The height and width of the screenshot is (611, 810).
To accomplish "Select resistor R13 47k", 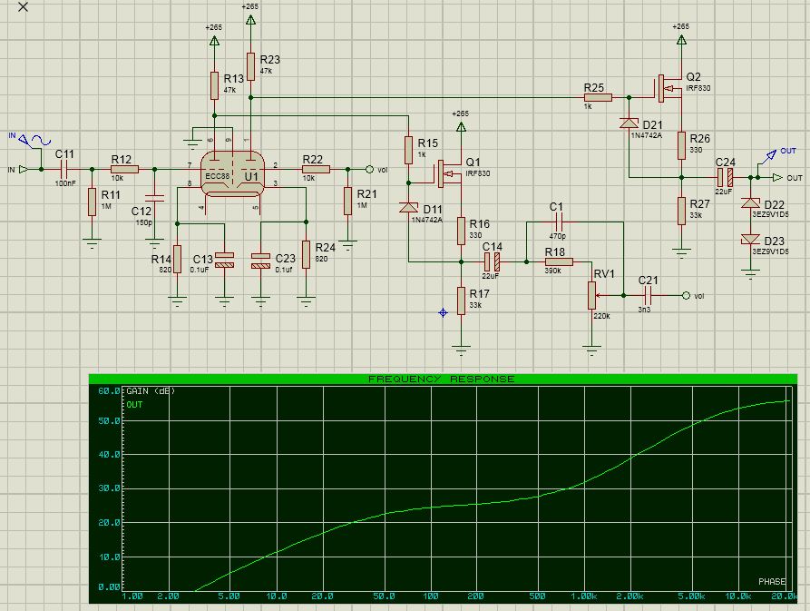I will click(214, 85).
